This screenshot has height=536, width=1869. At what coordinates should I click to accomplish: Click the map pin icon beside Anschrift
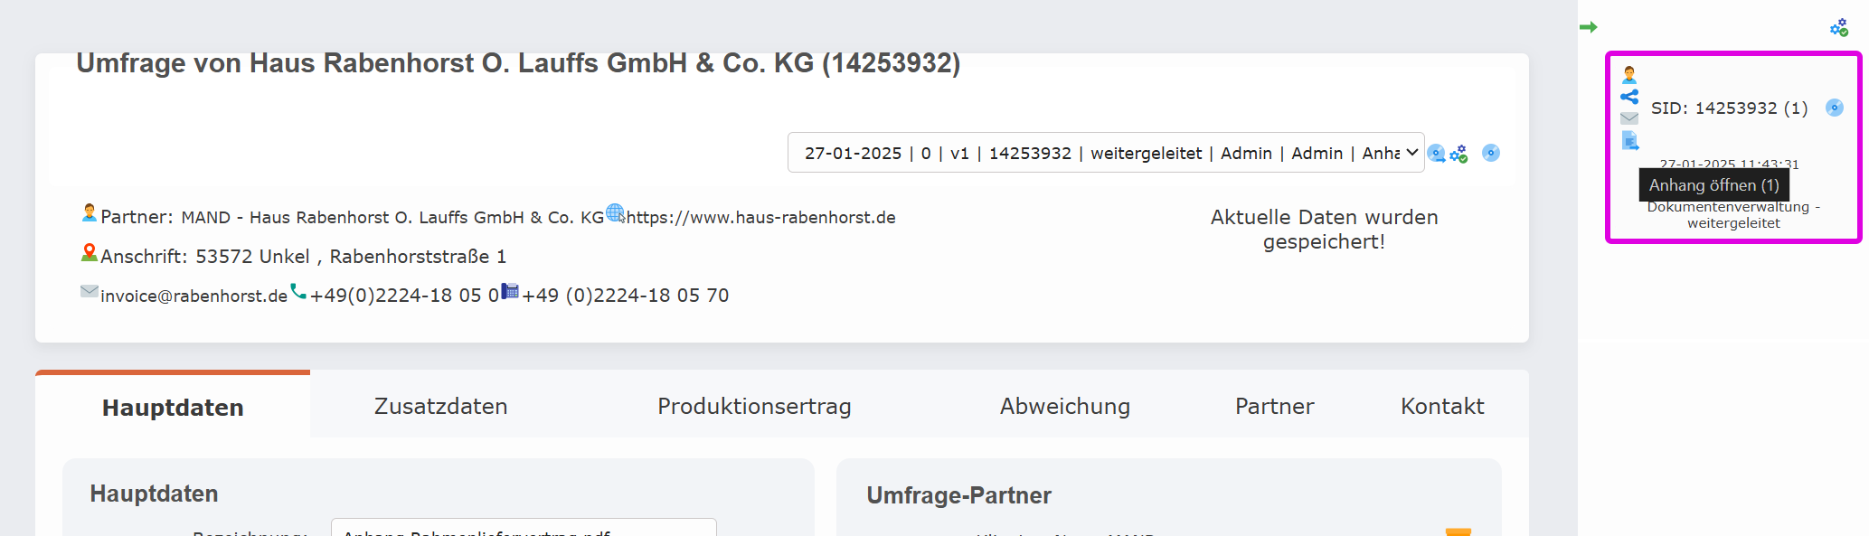pos(89,253)
